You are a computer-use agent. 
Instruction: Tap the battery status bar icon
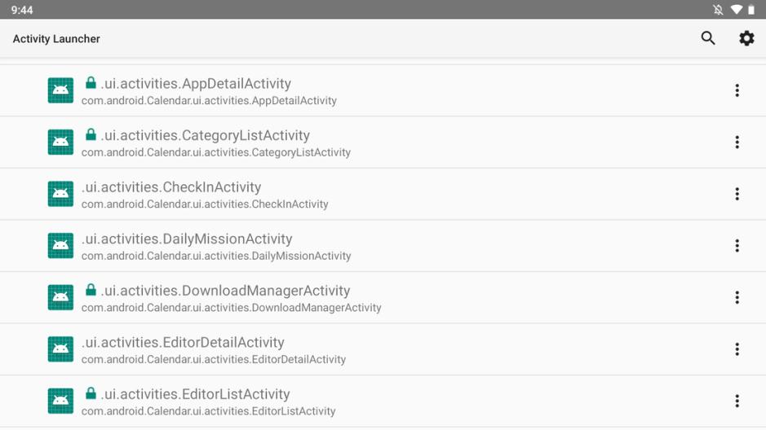[x=751, y=9]
